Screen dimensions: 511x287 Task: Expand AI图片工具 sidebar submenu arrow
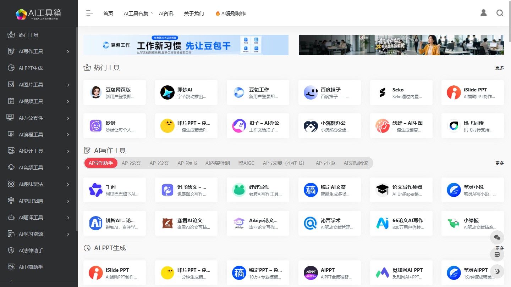[x=68, y=85]
